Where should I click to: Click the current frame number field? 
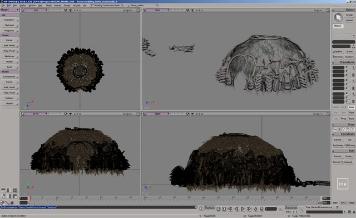pyautogui.click(x=271, y=209)
